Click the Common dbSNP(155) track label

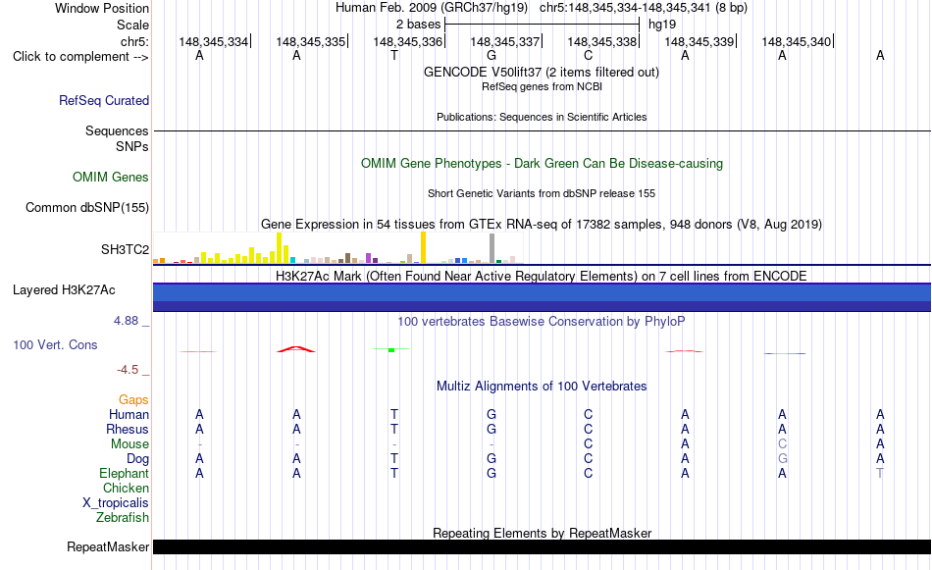coord(87,207)
